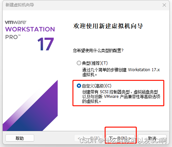Select the 典型(推荐) radio button circle

[79, 63]
